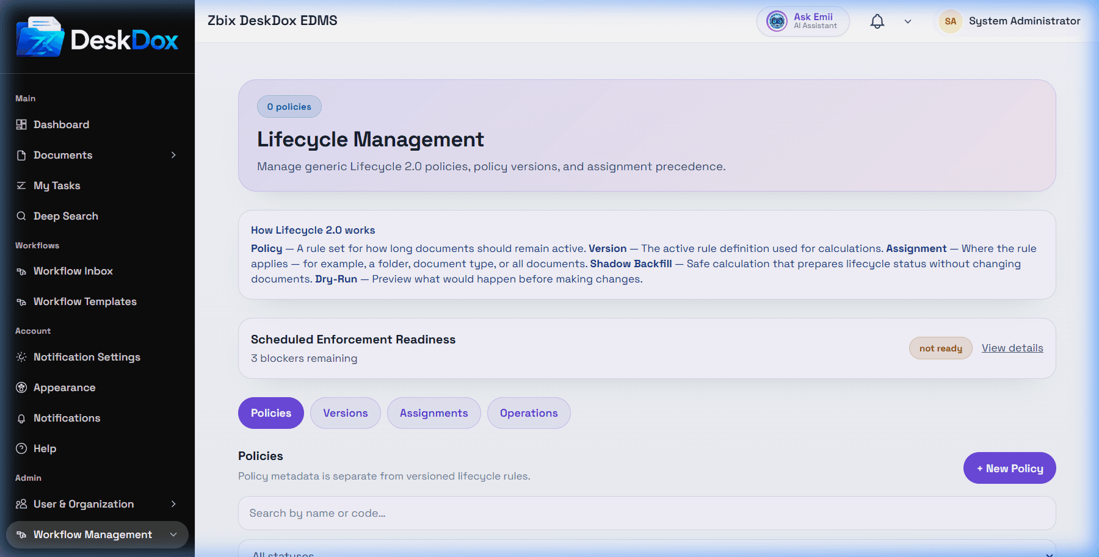Open the header dropdown chevron beside bell

[908, 21]
